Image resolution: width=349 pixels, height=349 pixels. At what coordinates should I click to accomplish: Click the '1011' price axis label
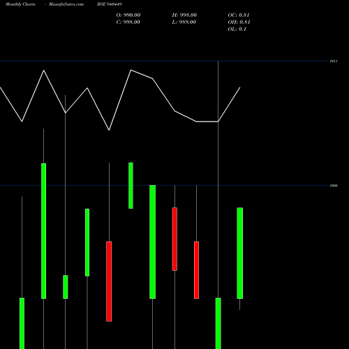[x=334, y=61]
